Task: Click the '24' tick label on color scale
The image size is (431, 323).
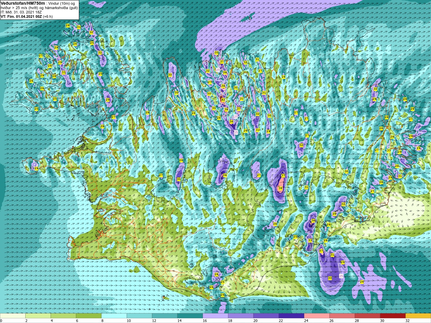Action: click(306, 321)
